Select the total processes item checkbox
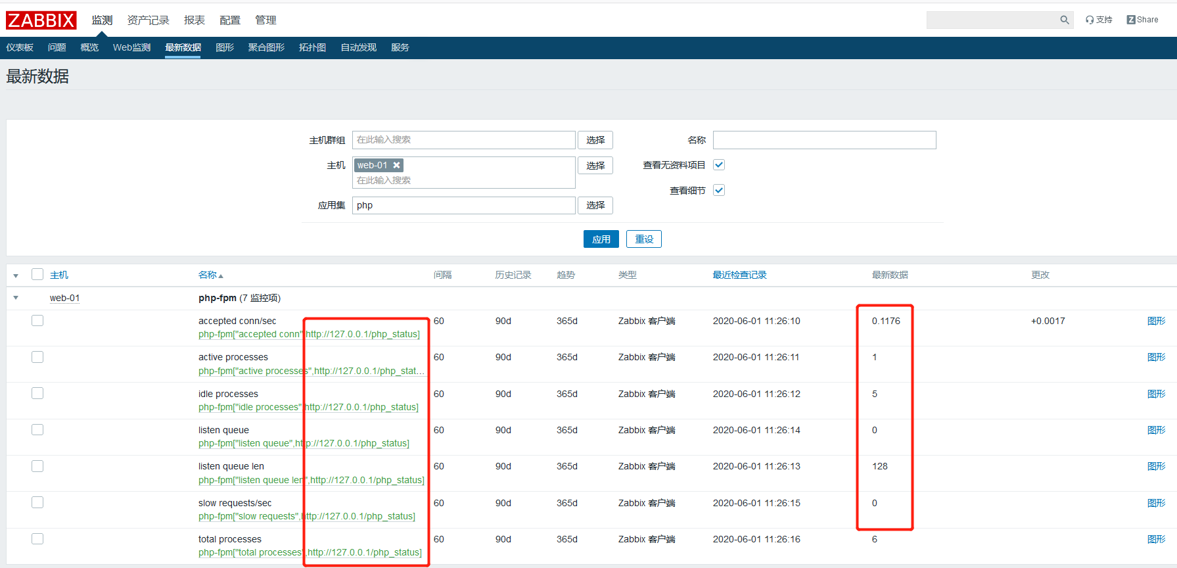 point(37,538)
